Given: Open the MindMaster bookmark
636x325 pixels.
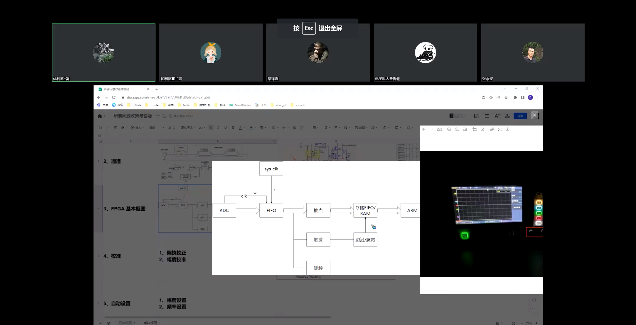Looking at the screenshot, I should coord(240,105).
